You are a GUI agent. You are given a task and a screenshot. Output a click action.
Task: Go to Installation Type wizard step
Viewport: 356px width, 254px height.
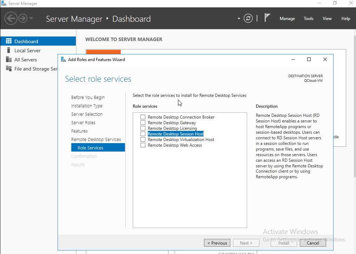87,106
